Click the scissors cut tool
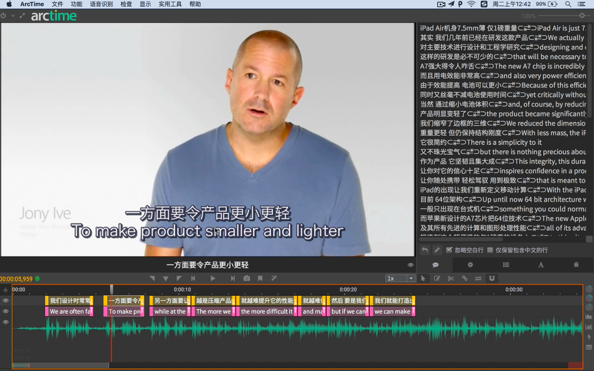 pos(451,279)
